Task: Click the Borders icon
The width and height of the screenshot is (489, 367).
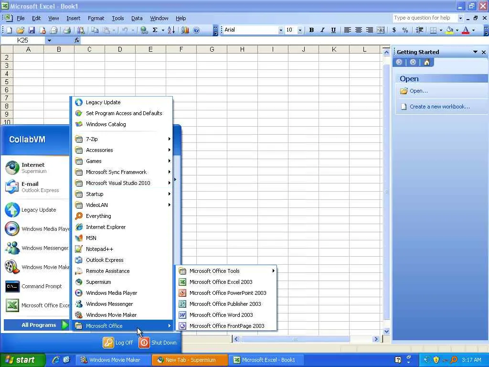Action: 433,30
